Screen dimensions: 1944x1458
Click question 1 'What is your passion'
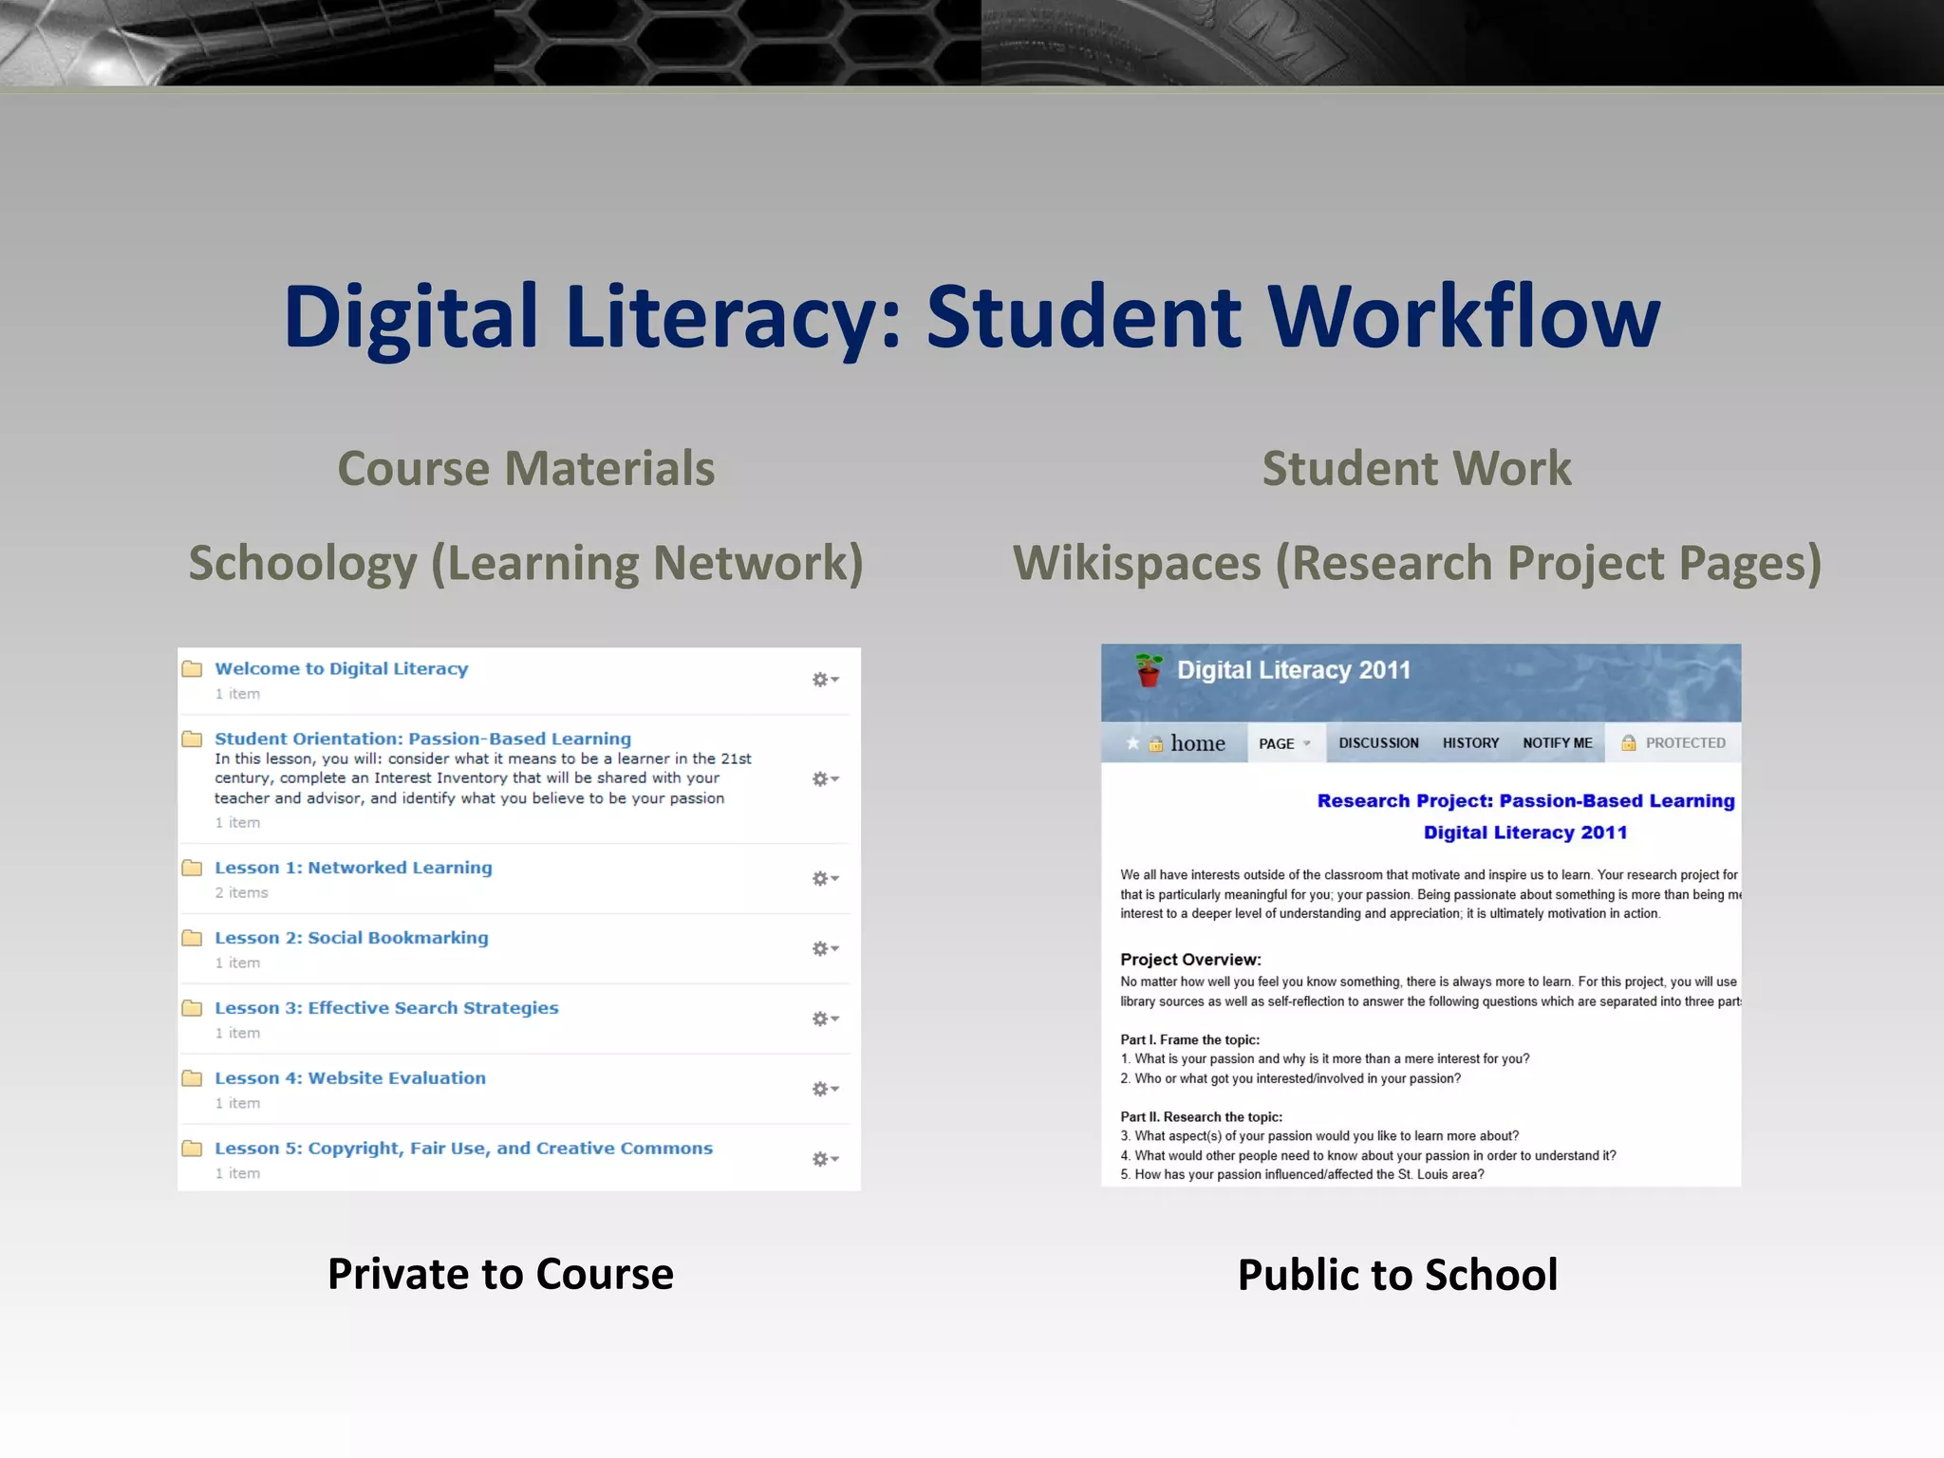[x=1325, y=1058]
